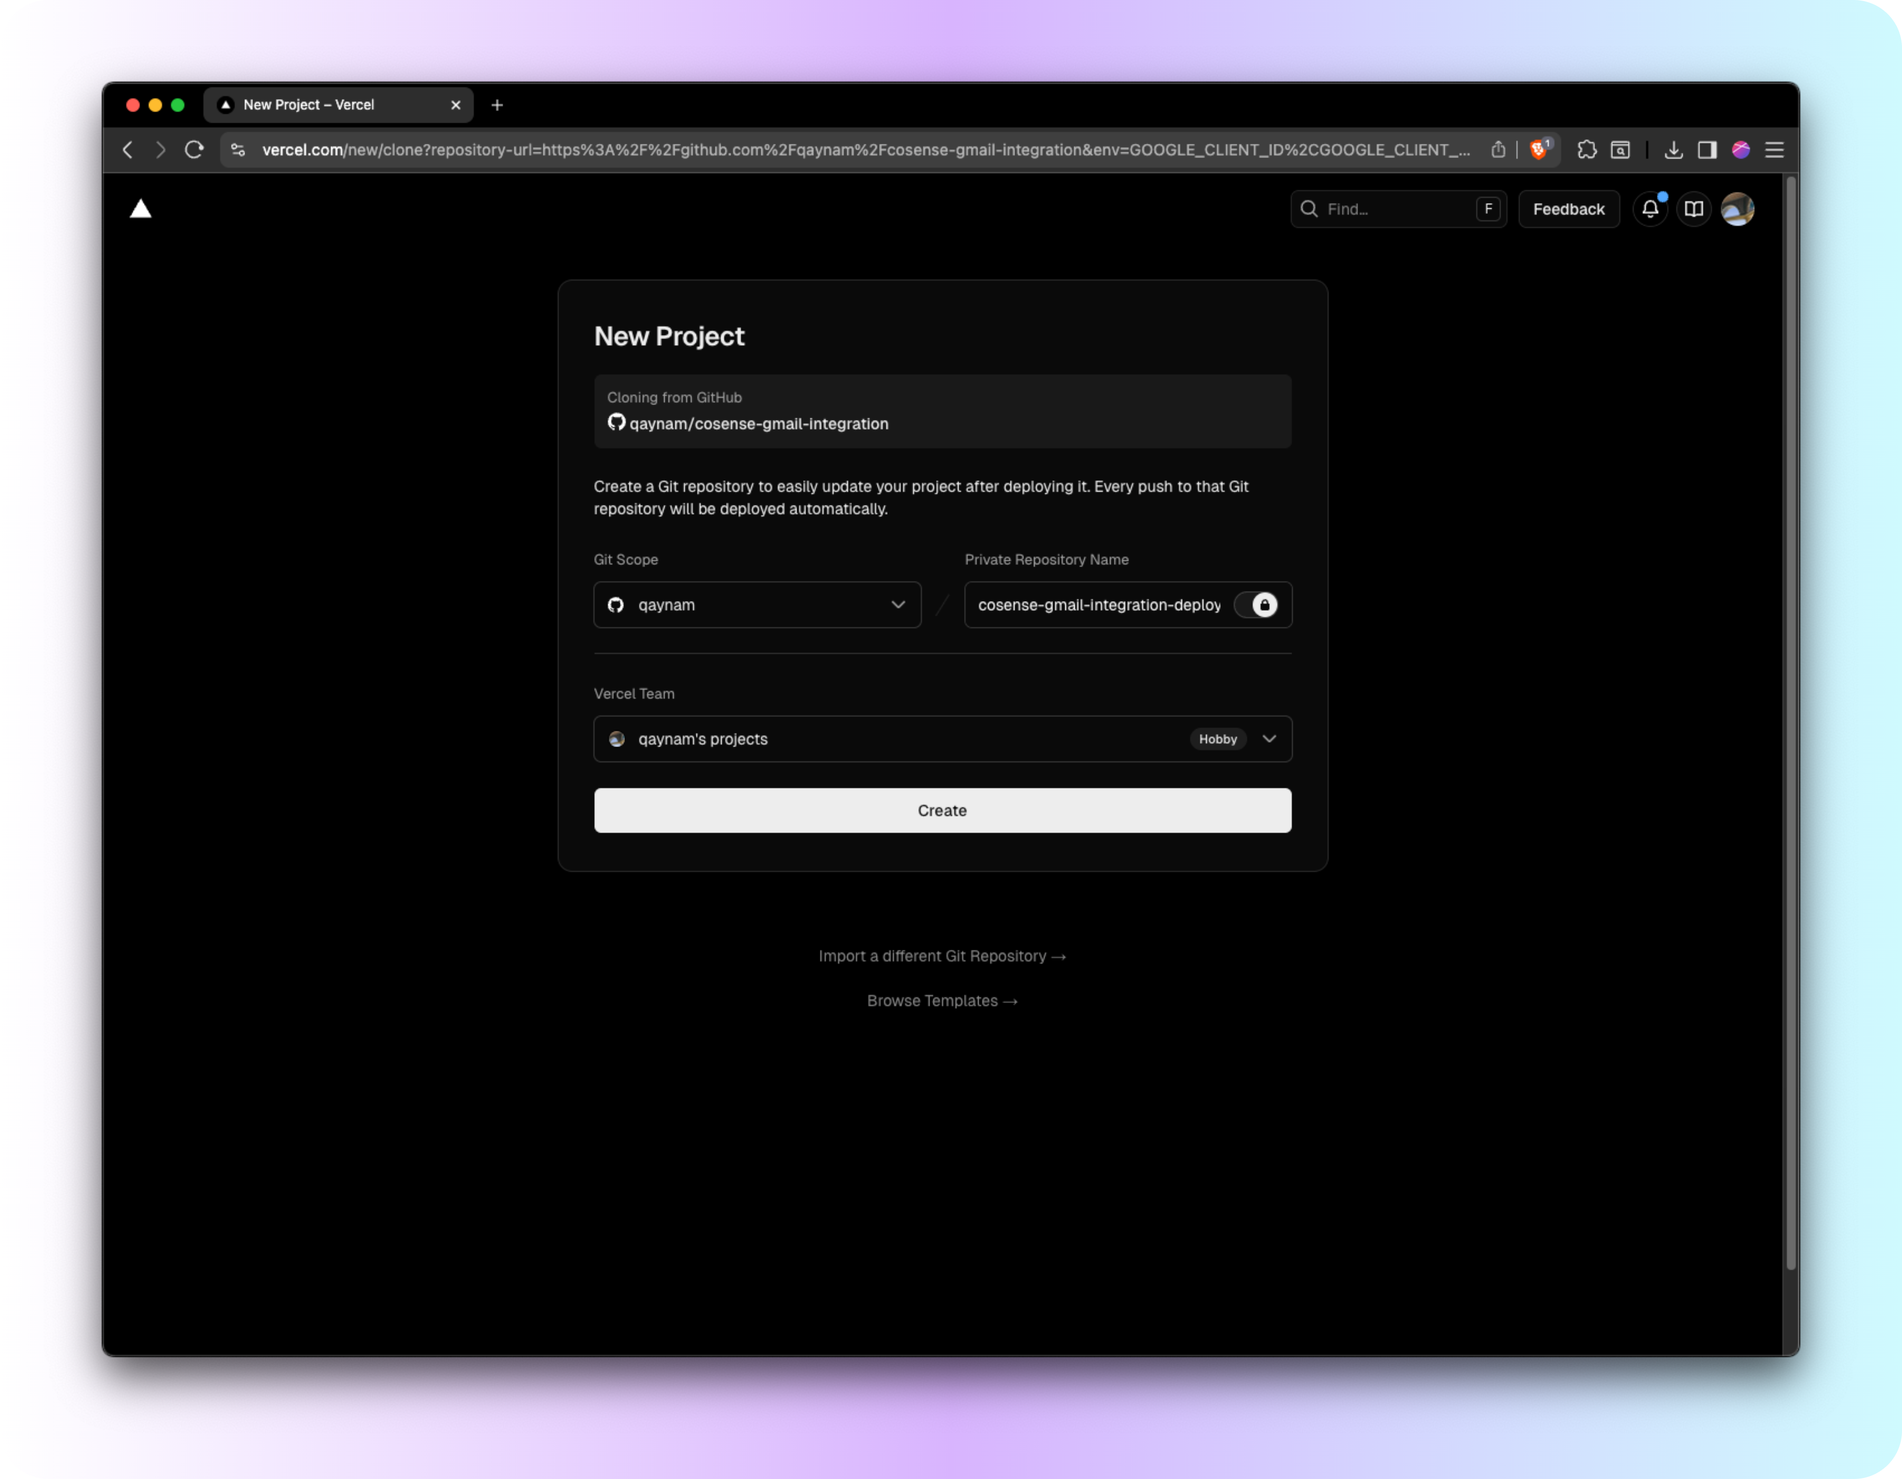
Task: Click the Vercel triangle logo
Action: coord(140,209)
